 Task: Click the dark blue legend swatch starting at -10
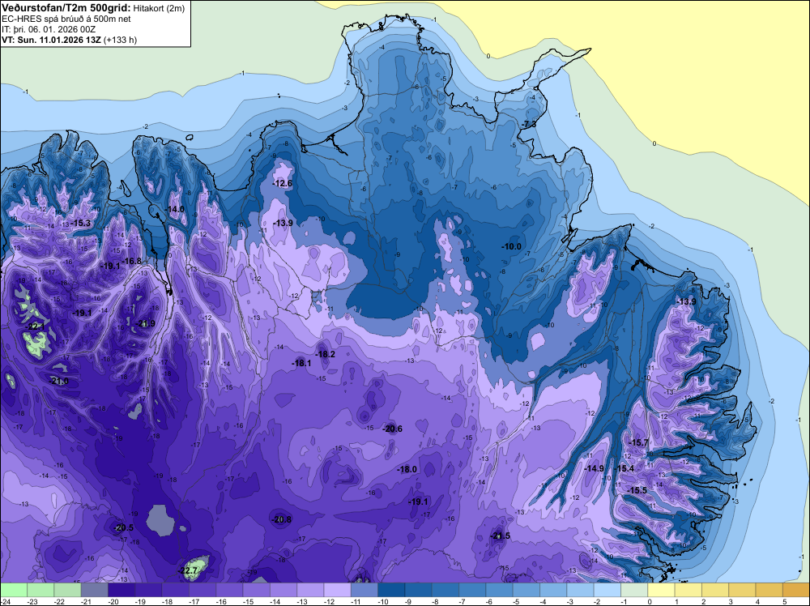pyautogui.click(x=391, y=590)
